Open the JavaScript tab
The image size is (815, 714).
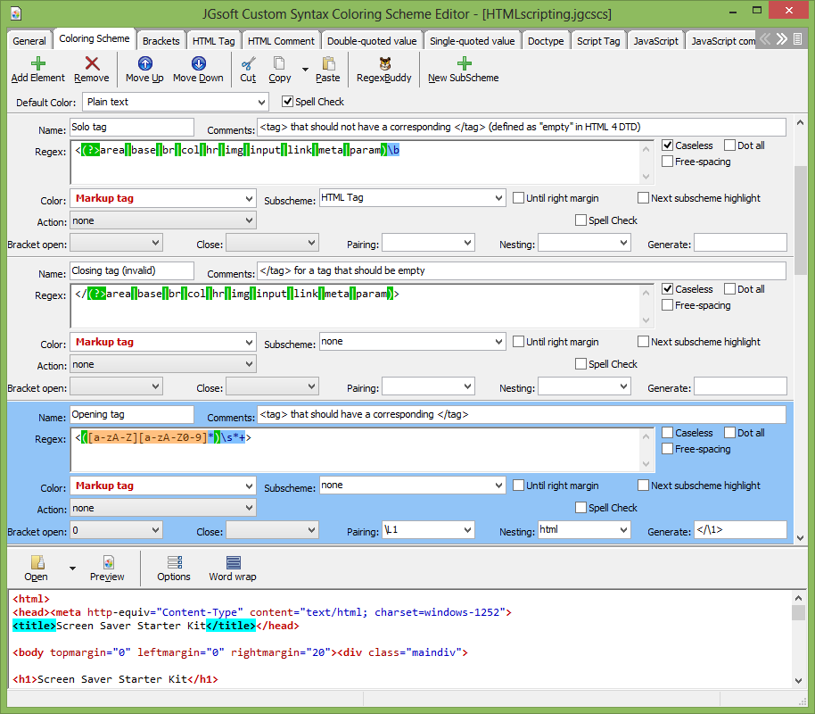pyautogui.click(x=656, y=40)
